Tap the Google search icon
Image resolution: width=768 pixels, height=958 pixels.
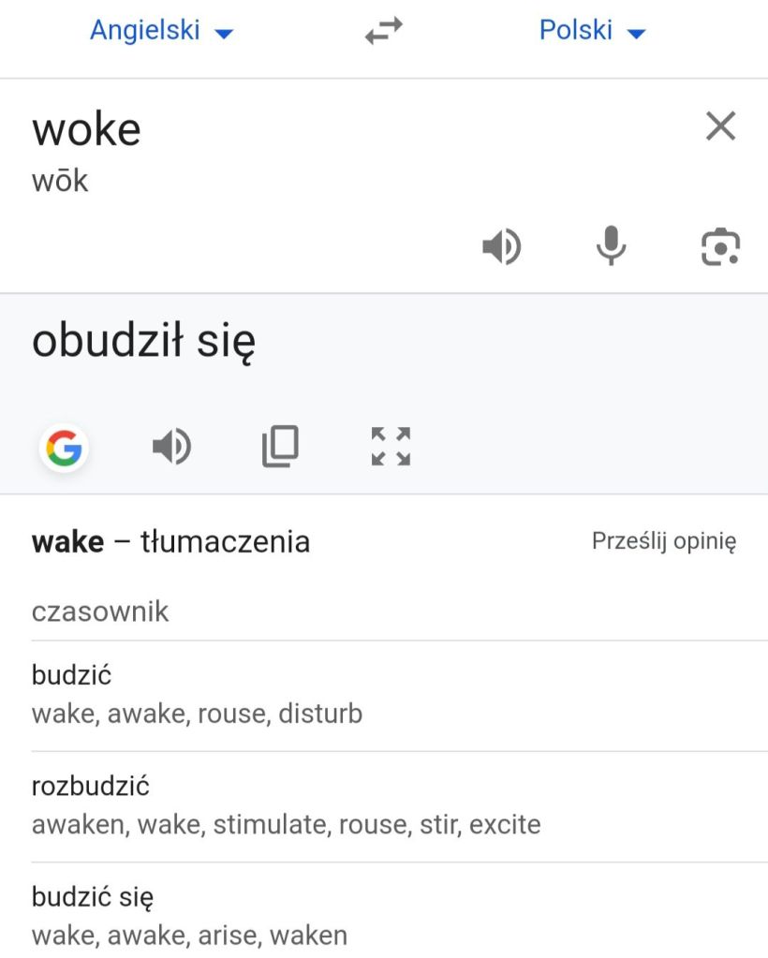click(x=64, y=448)
